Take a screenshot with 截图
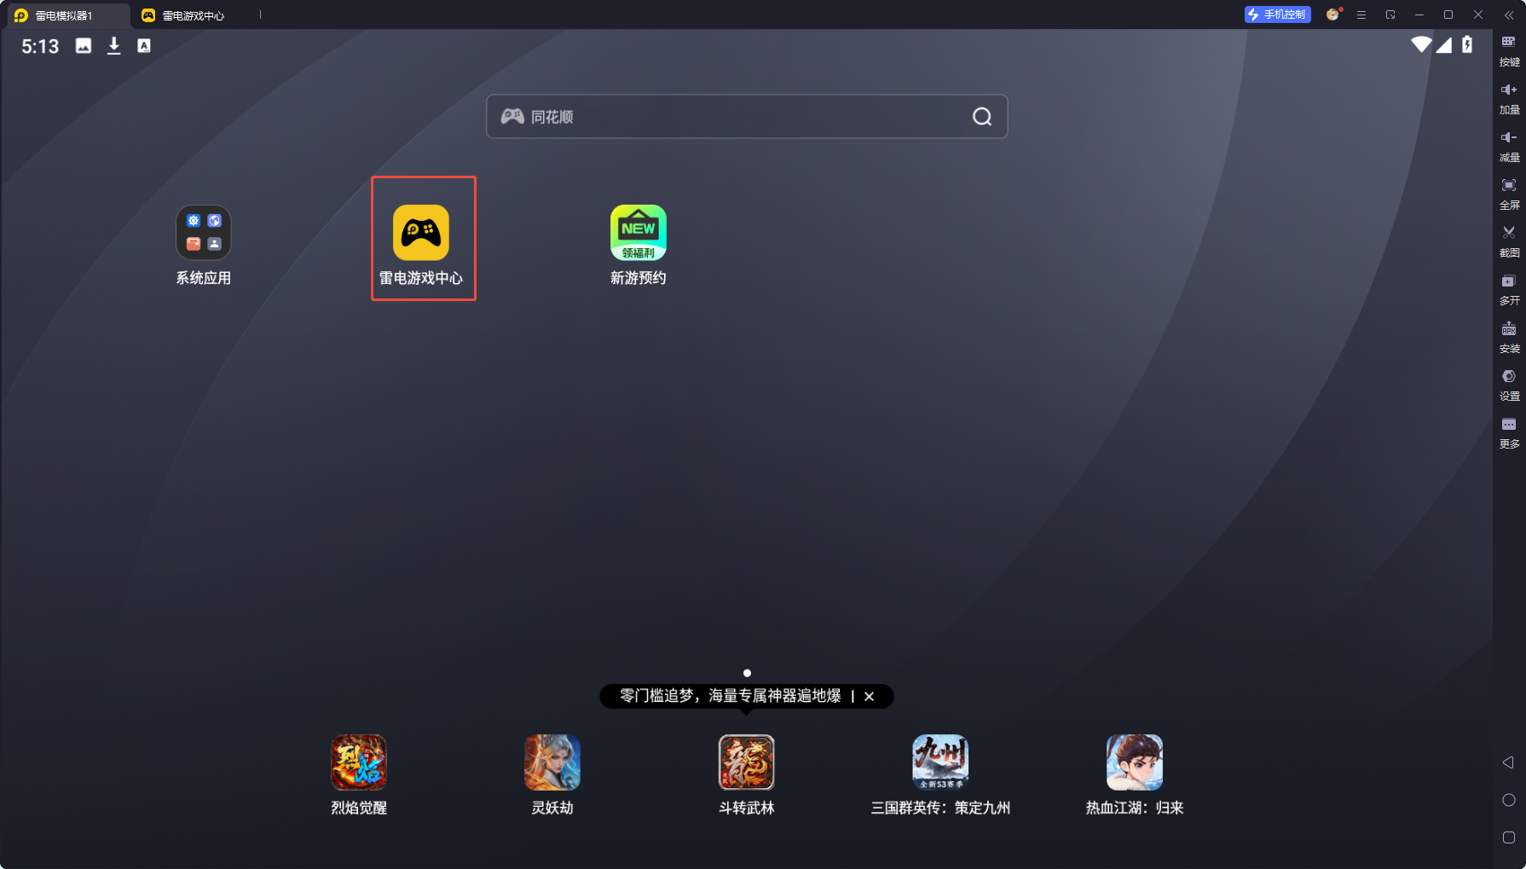The image size is (1526, 869). tap(1509, 242)
